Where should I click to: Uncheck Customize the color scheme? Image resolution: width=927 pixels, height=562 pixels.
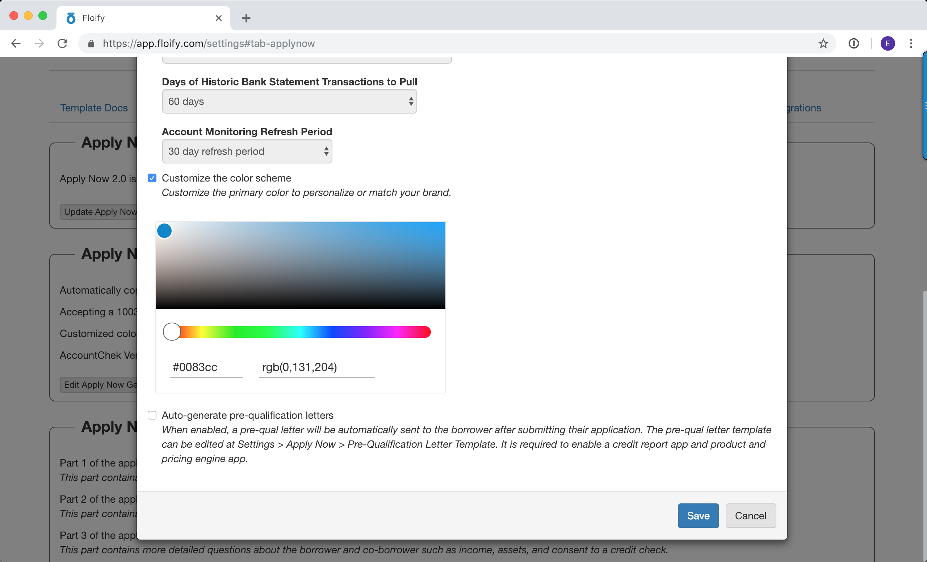[152, 178]
